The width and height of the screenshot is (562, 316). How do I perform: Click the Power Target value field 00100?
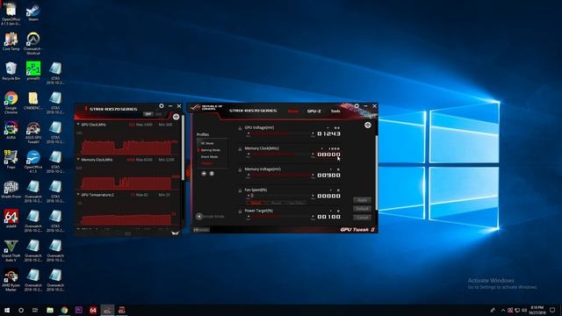point(328,217)
